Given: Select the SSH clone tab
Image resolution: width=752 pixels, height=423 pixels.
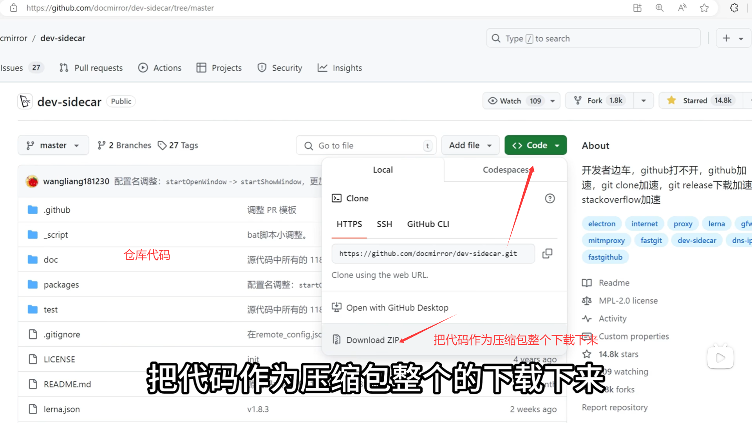Looking at the screenshot, I should [x=384, y=224].
